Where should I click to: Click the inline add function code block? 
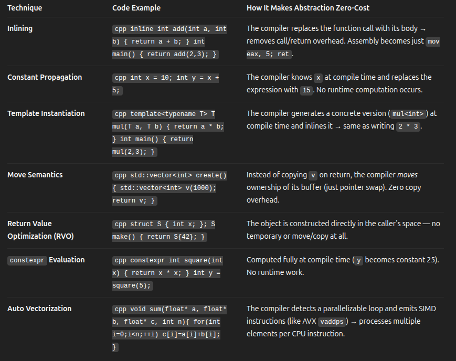coord(169,41)
